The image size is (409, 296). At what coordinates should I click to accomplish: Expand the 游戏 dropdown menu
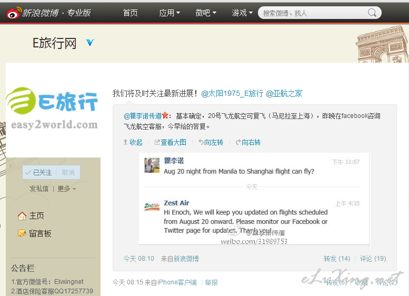tap(242, 13)
